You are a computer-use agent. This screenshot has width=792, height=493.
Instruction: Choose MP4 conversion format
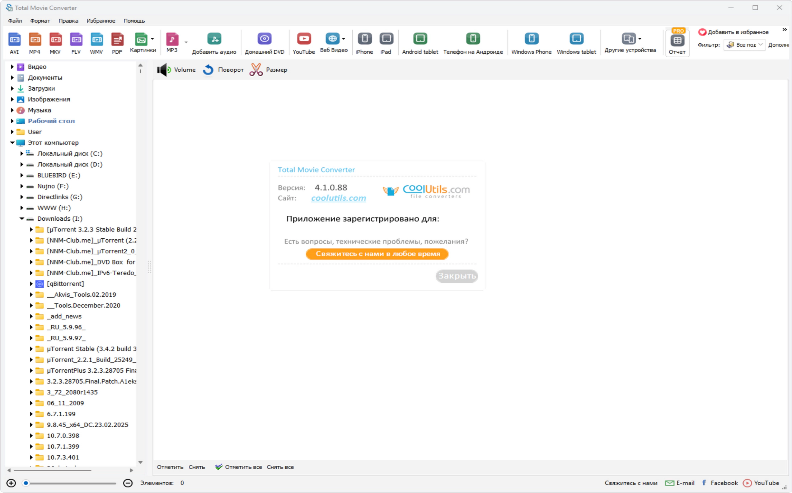pyautogui.click(x=35, y=43)
